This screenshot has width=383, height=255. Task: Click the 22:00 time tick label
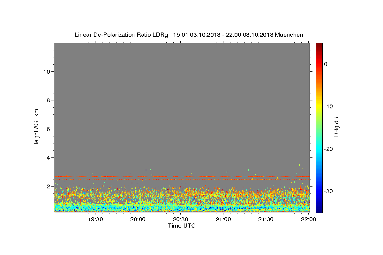coord(309,220)
